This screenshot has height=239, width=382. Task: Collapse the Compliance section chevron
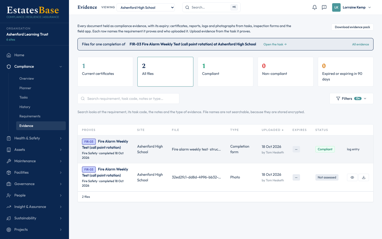click(61, 67)
